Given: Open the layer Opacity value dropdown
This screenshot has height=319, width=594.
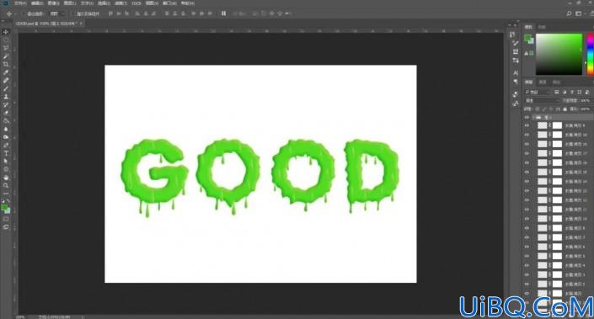Looking at the screenshot, I should [x=586, y=101].
